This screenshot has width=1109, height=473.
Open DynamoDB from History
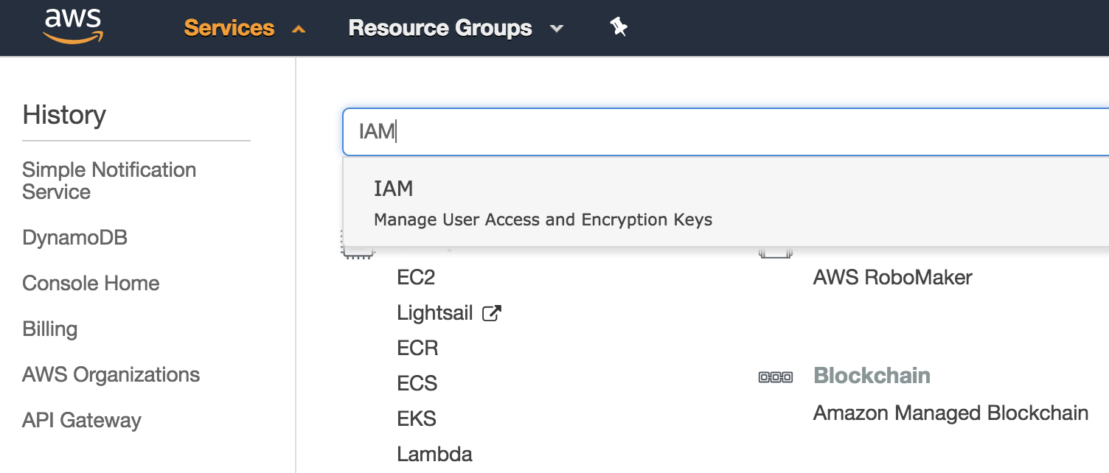75,238
